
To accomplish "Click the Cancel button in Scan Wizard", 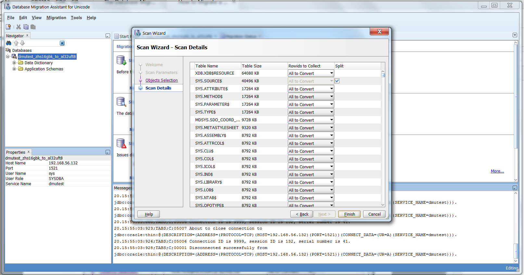I will click(375, 214).
